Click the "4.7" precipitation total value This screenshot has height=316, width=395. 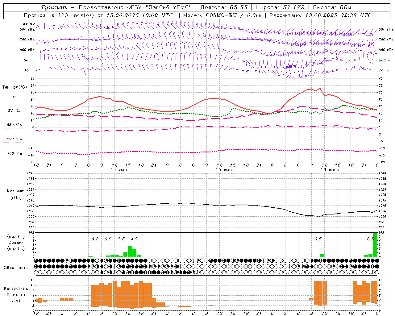[x=134, y=239]
